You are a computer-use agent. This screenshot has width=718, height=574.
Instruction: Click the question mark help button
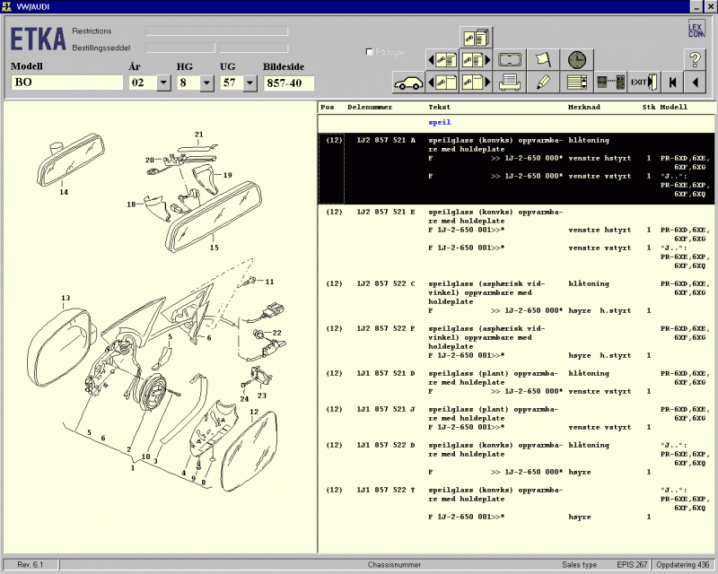tap(694, 60)
